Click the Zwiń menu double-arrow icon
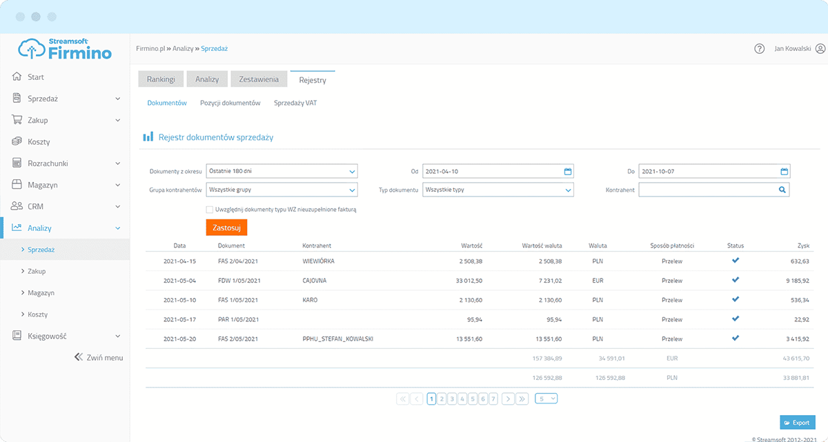 pos(78,357)
